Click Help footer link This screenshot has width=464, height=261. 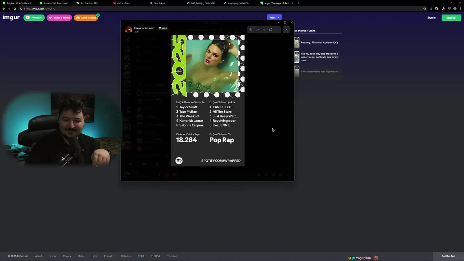pyautogui.click(x=94, y=256)
